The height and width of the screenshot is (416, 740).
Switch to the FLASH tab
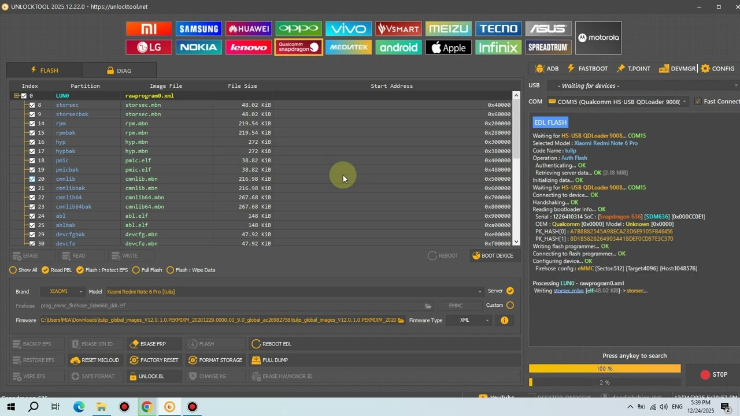[x=45, y=70]
